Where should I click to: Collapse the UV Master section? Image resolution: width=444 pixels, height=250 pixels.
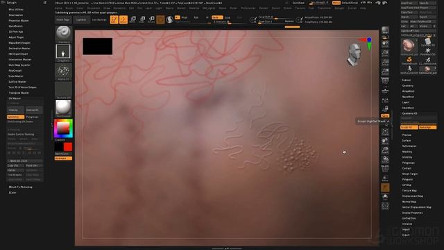click(x=15, y=99)
